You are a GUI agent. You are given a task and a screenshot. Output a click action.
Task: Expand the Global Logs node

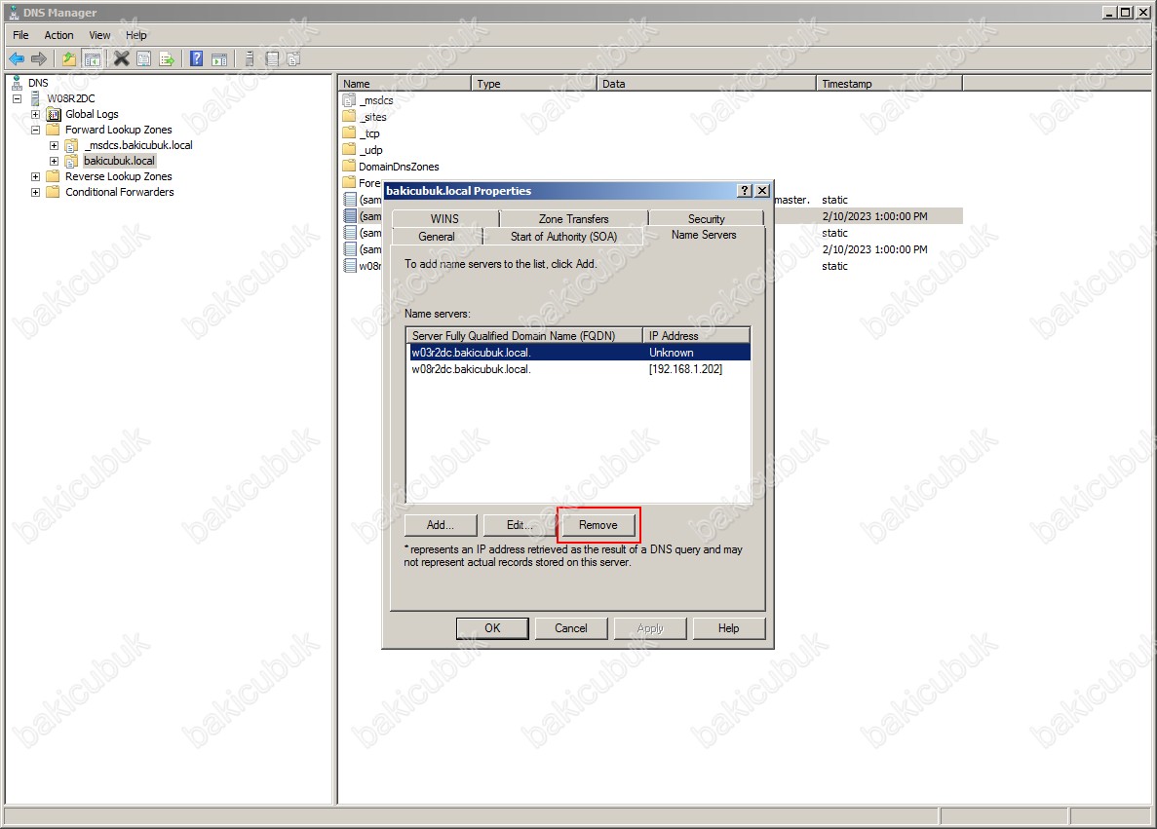(36, 114)
